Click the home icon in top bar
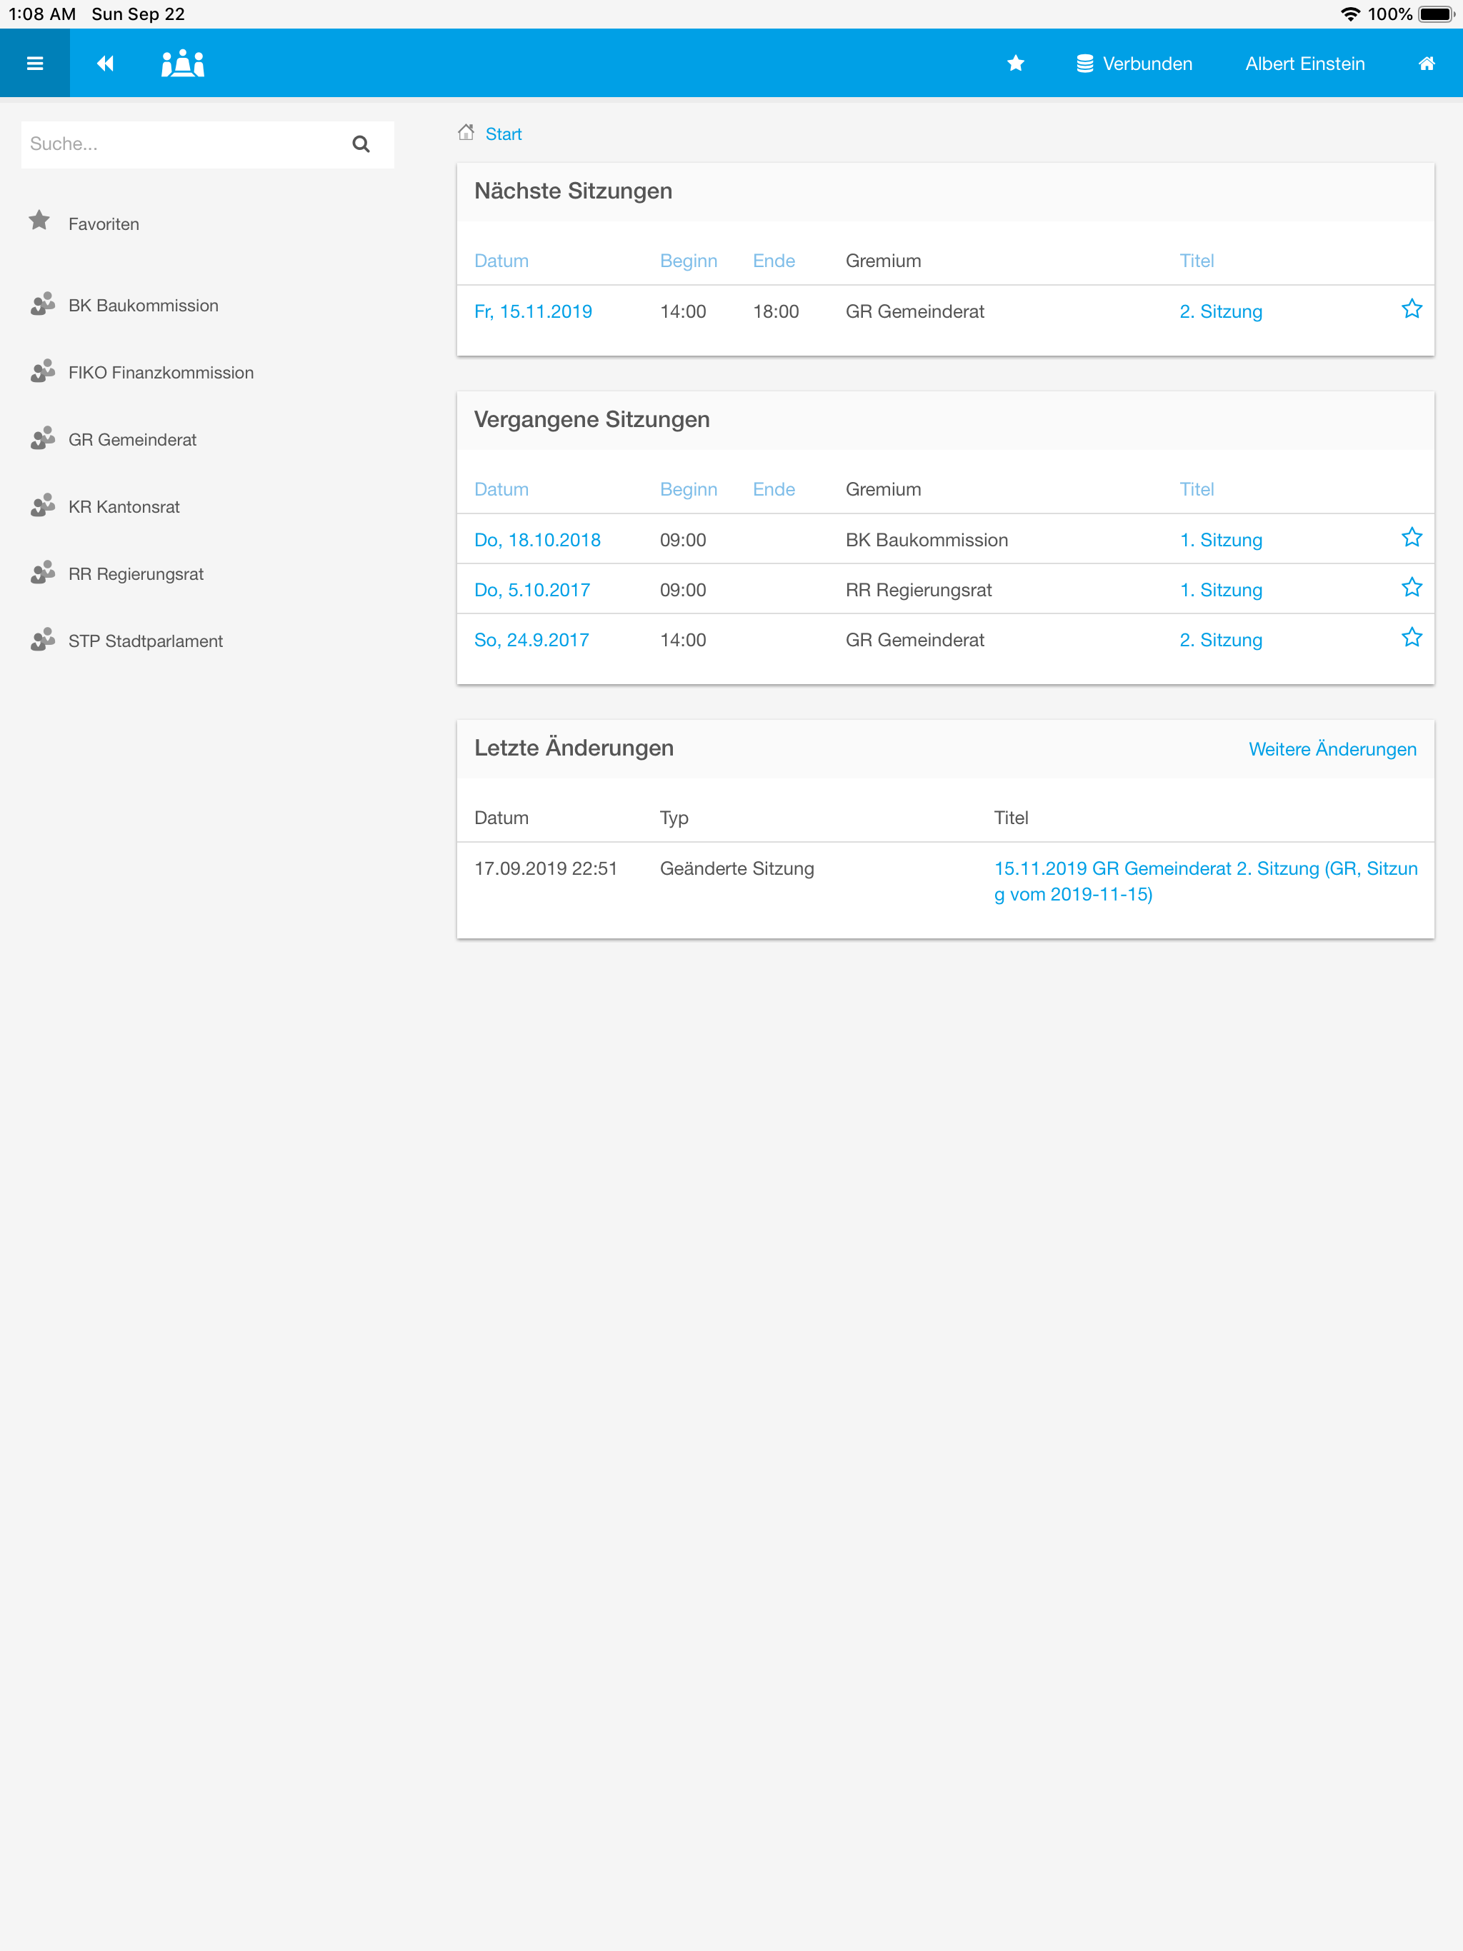1463x1951 pixels. (1426, 64)
